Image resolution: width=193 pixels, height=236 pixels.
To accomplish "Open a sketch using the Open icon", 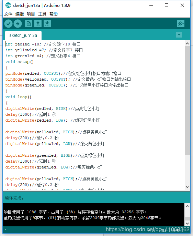I will point(38,24).
